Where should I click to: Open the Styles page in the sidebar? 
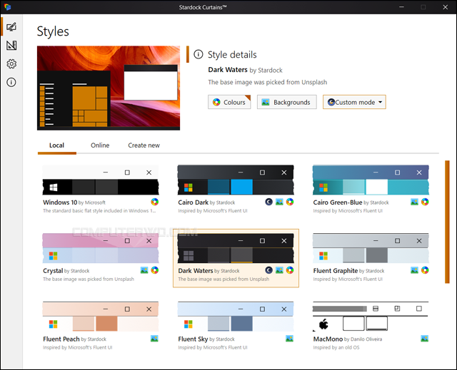(x=11, y=27)
